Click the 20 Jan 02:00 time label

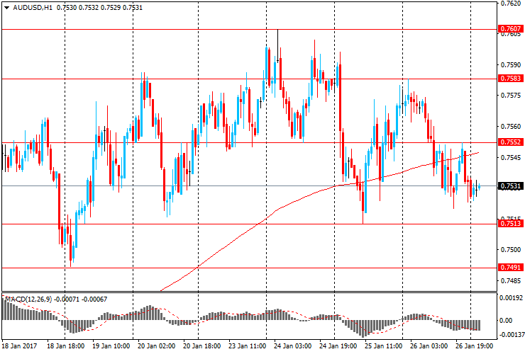[x=156, y=346]
